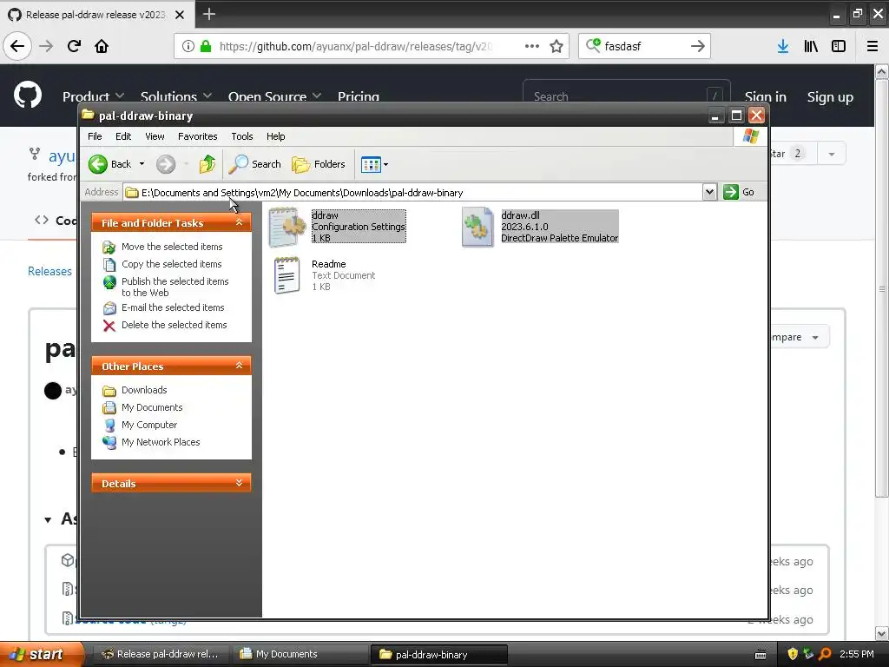Open the browser library icon

811,46
